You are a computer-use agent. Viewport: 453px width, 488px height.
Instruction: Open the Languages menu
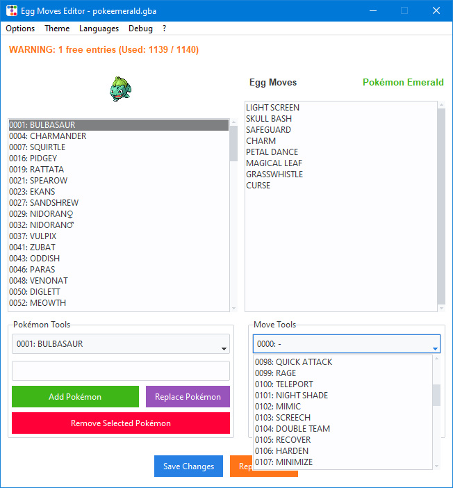tap(99, 29)
